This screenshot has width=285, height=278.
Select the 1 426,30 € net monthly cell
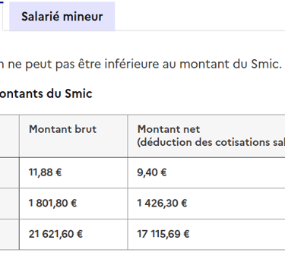[206, 204]
